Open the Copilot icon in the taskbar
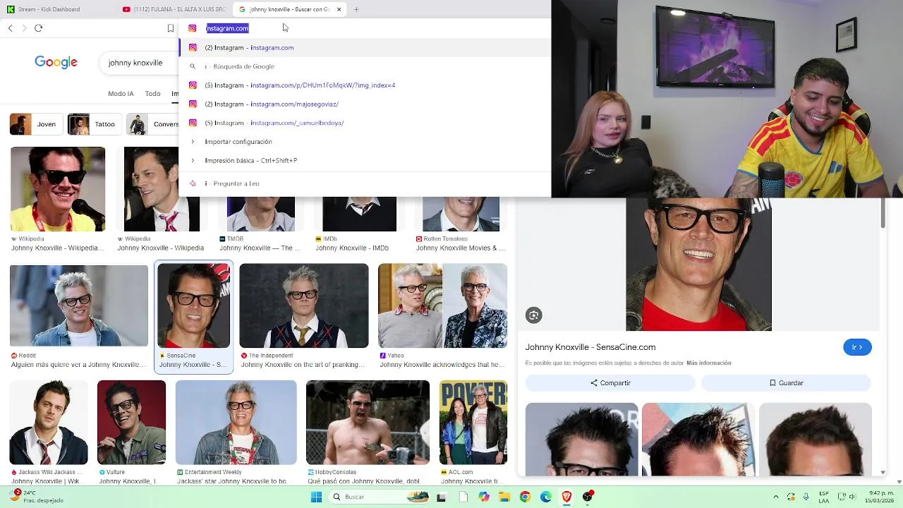Screen dimensions: 903x508 pos(483,497)
